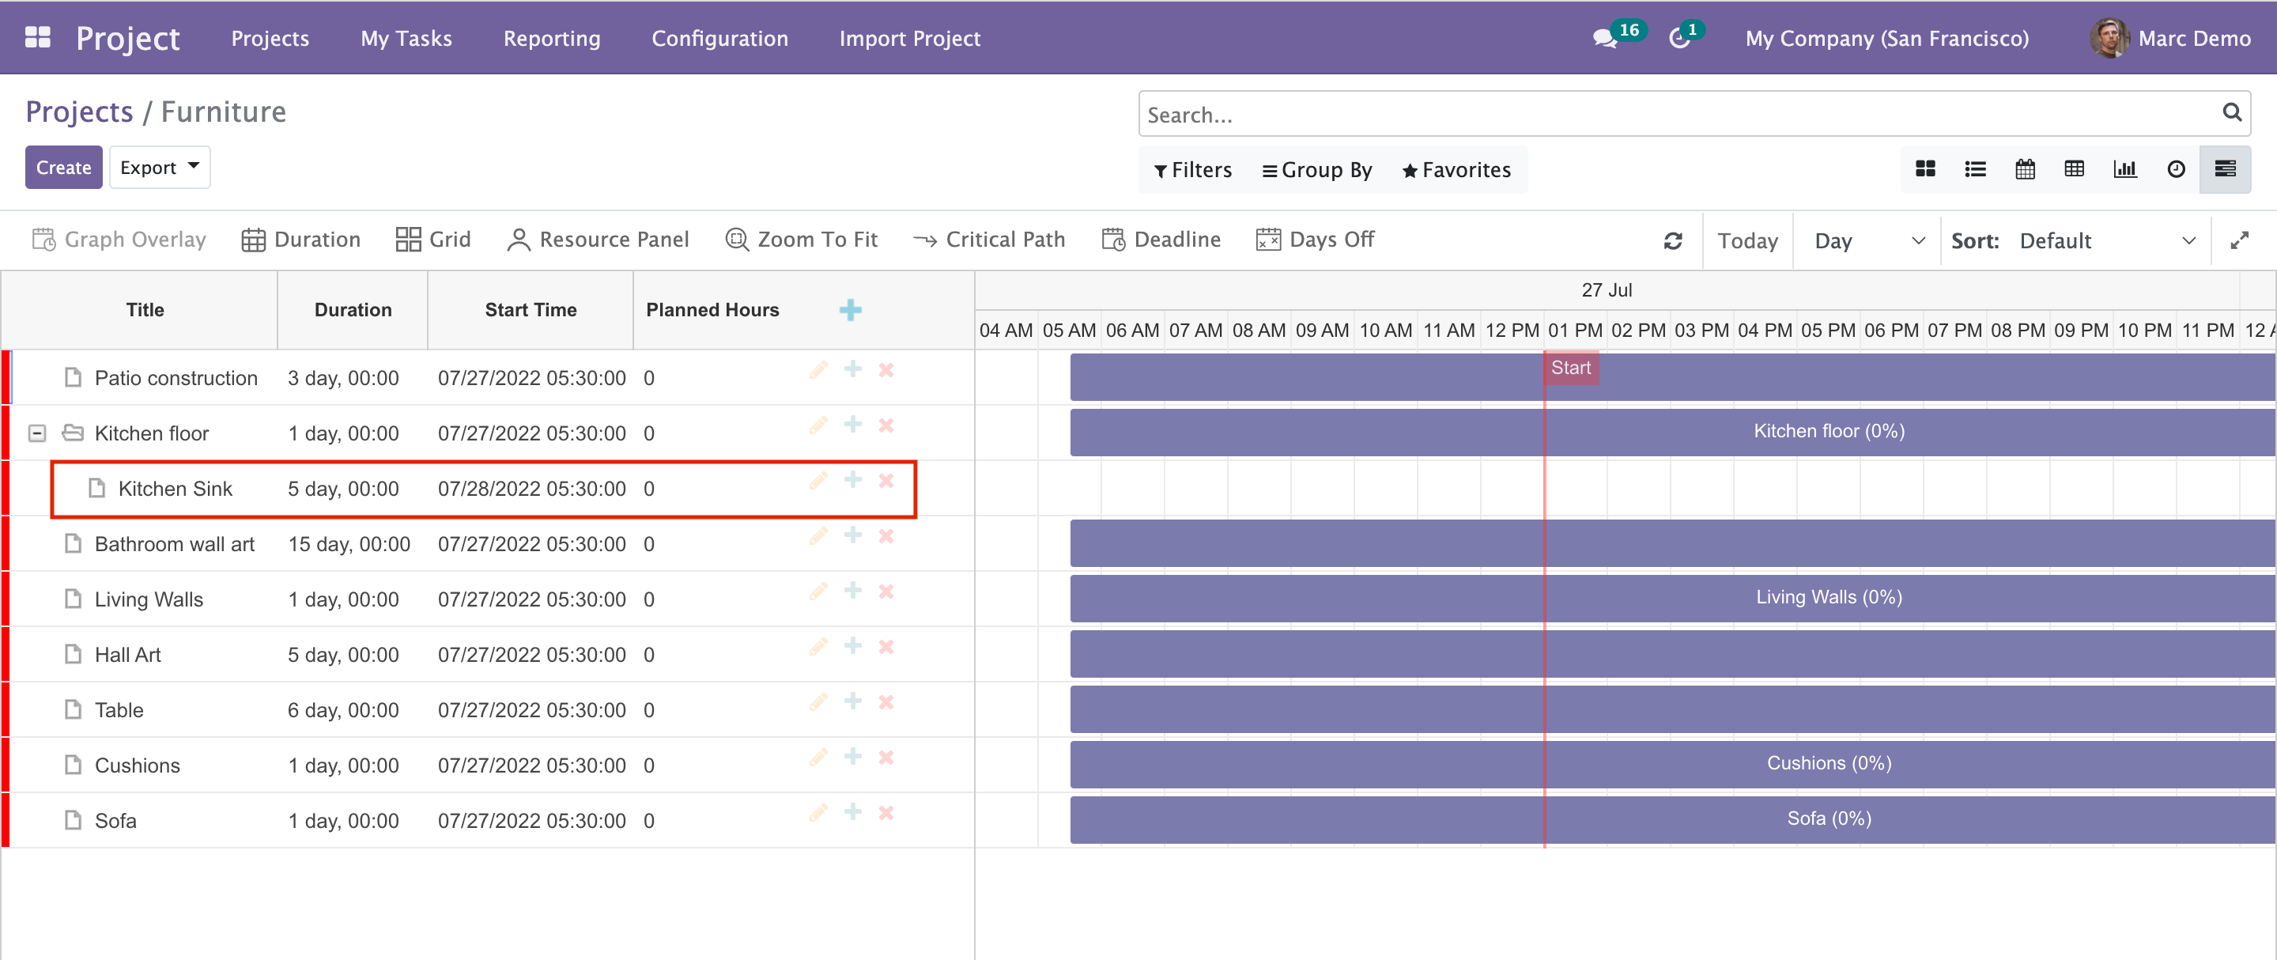Open the apps grid menu icon
Screen dimensions: 2277x960
pos(37,37)
